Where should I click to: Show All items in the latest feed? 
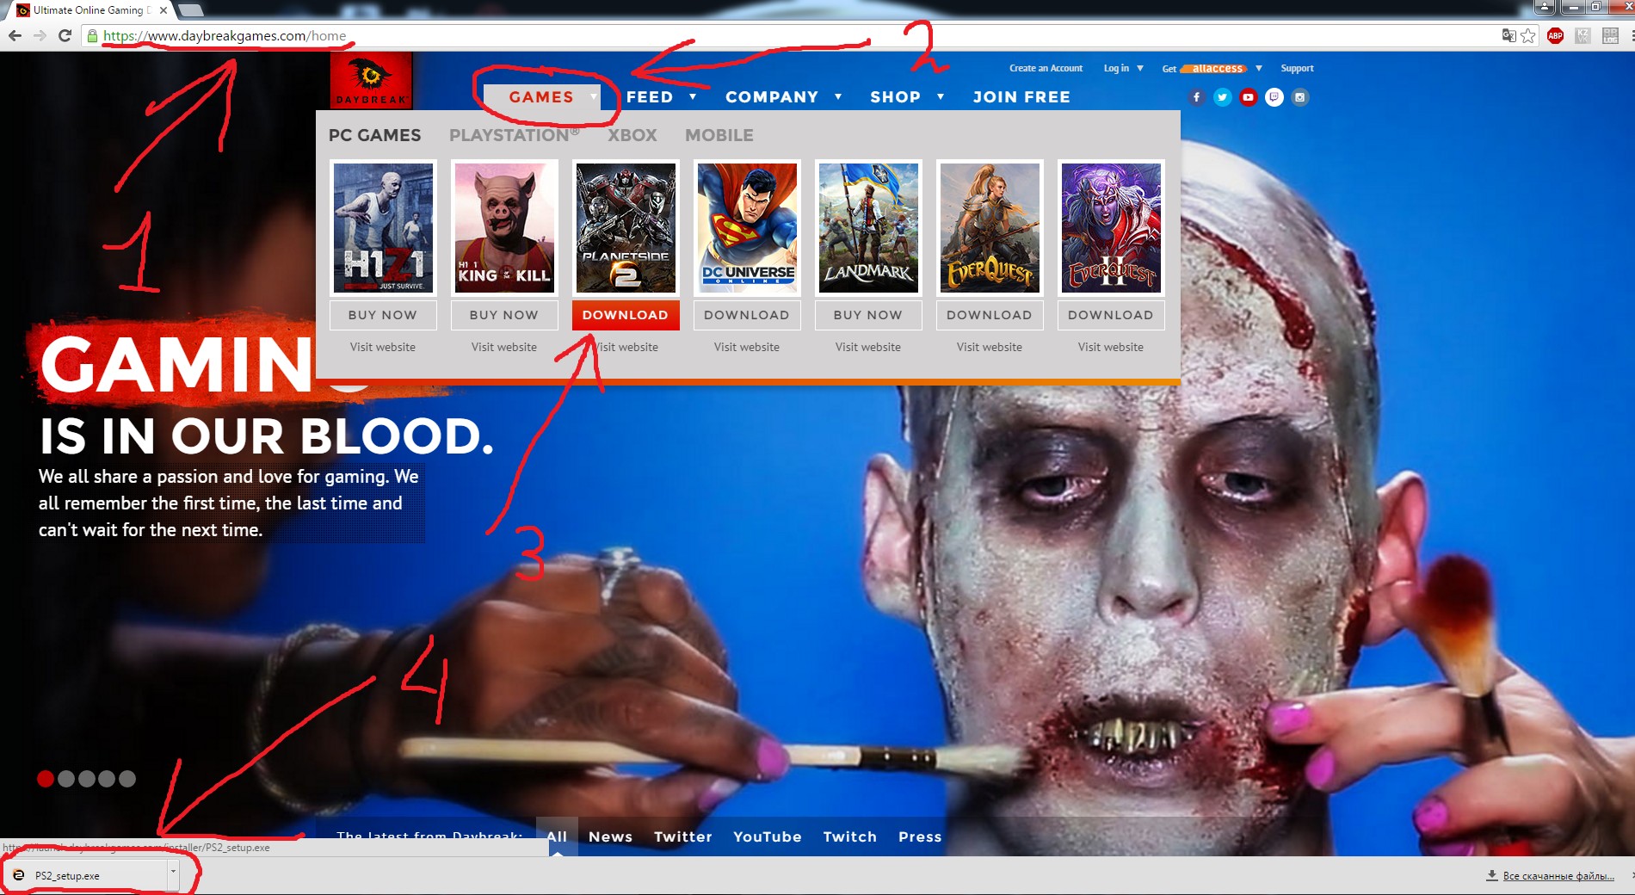(557, 836)
